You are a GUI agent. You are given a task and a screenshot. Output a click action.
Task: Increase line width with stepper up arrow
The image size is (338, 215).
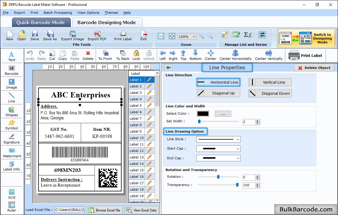[258, 121]
